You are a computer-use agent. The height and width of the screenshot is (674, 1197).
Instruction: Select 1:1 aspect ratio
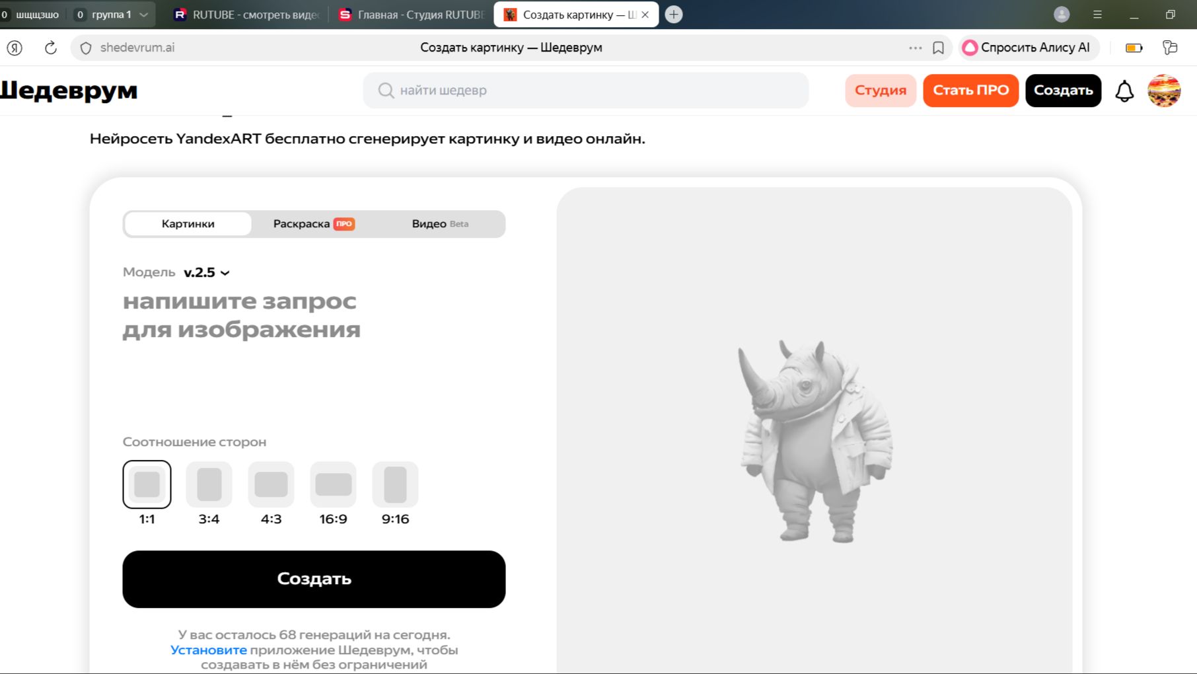point(147,484)
